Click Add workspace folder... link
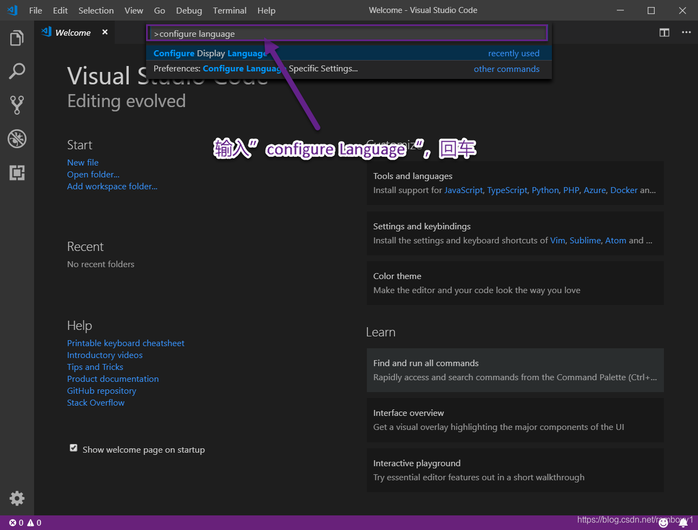The height and width of the screenshot is (530, 698). tap(112, 186)
